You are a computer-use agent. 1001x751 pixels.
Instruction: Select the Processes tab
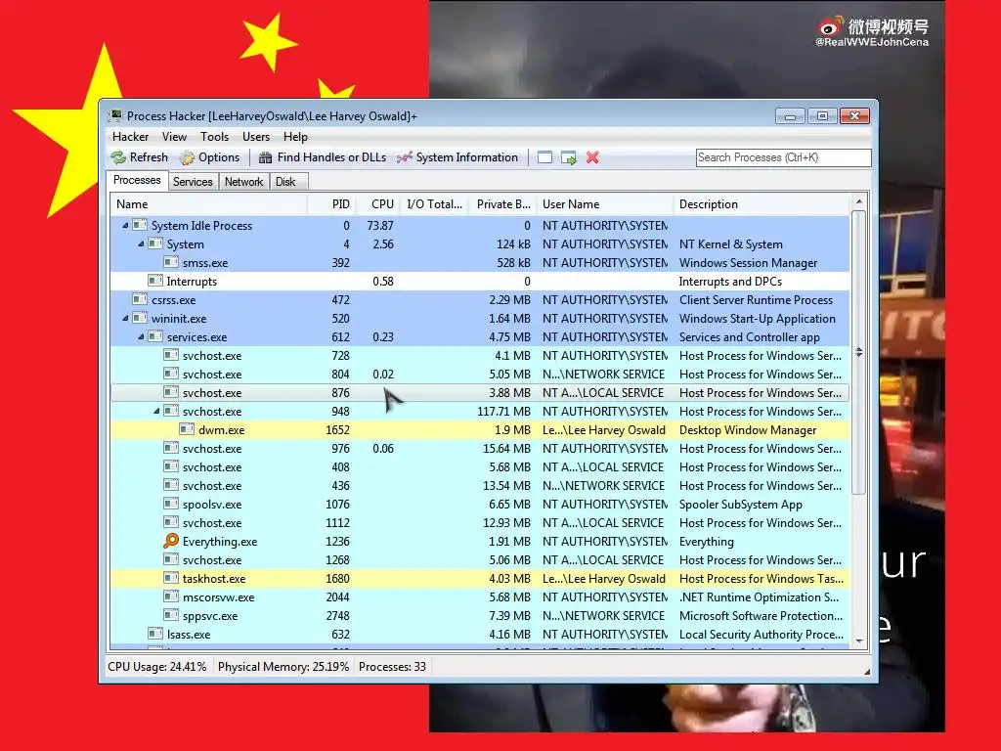[x=137, y=180]
